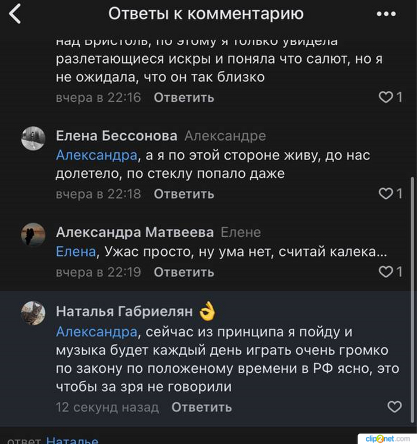Reply to Елена Бессонова's comment
The width and height of the screenshot is (417, 444).
(x=183, y=194)
